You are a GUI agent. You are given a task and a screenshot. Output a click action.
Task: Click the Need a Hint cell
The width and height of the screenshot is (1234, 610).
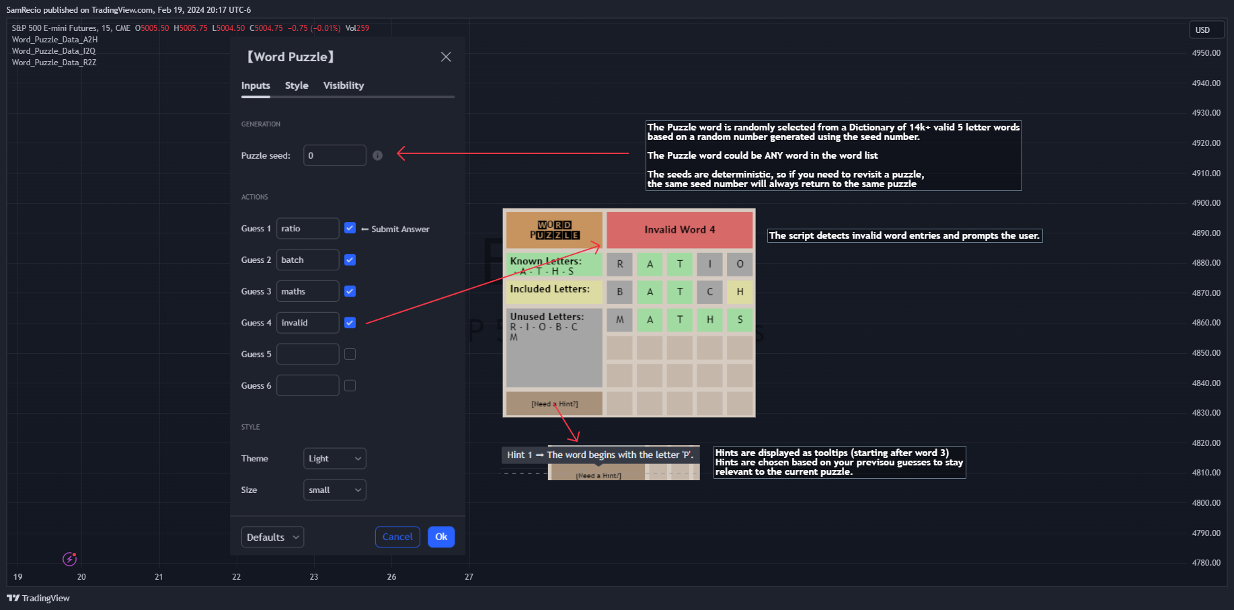point(554,404)
